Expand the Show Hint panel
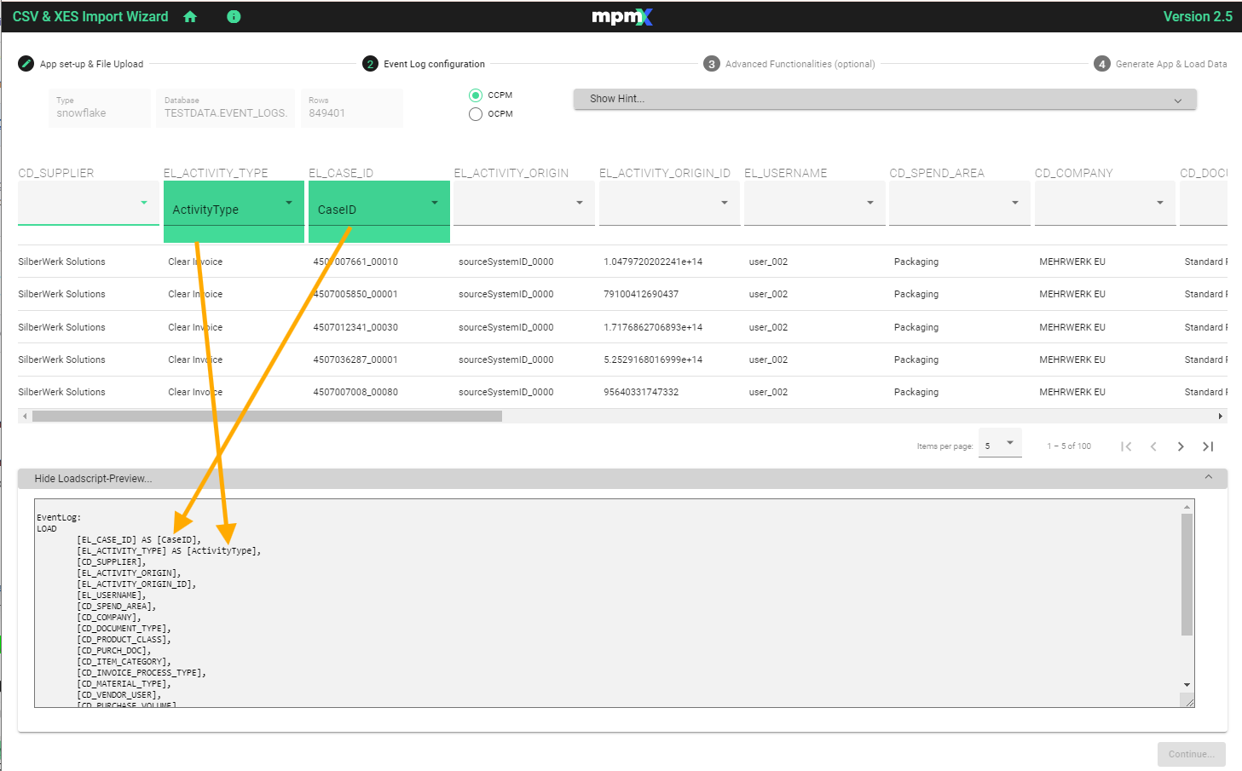The image size is (1242, 771). point(885,99)
